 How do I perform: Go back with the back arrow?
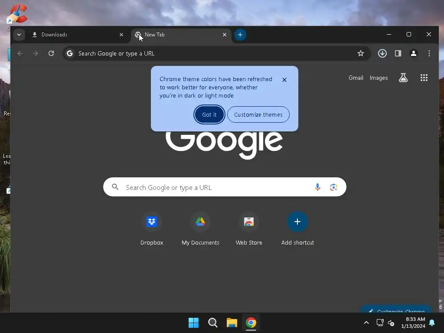click(20, 53)
